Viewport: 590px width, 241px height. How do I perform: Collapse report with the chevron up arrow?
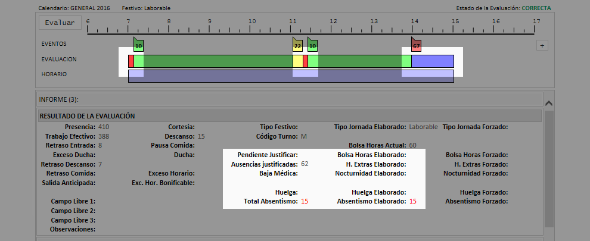549,103
